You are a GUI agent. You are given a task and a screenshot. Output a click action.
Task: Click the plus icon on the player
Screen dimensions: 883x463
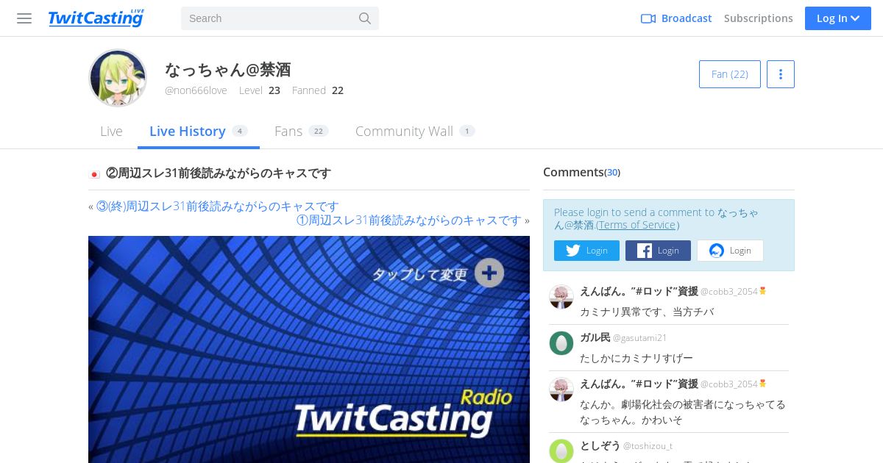tap(489, 273)
